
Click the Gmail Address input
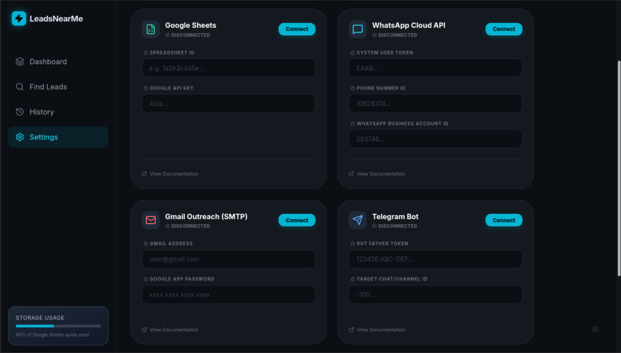229,259
